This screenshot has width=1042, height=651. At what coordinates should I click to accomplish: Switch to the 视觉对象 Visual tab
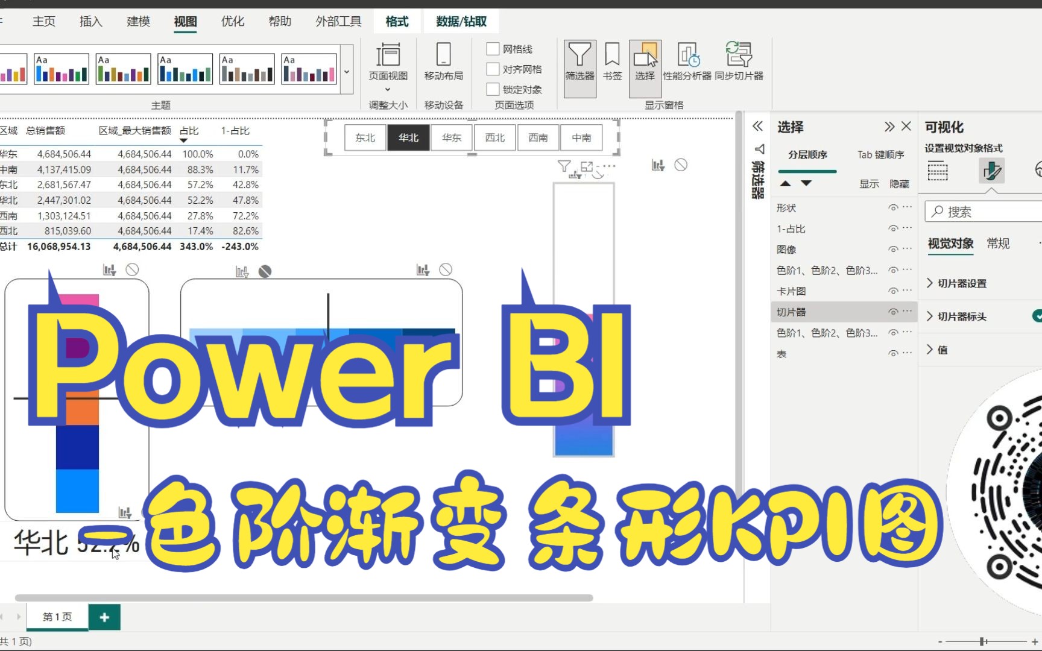pos(950,244)
